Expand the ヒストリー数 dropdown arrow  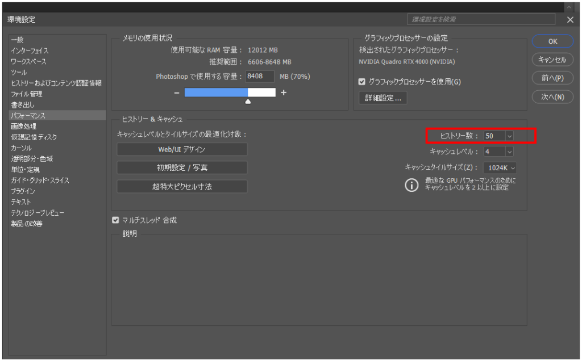coord(509,136)
